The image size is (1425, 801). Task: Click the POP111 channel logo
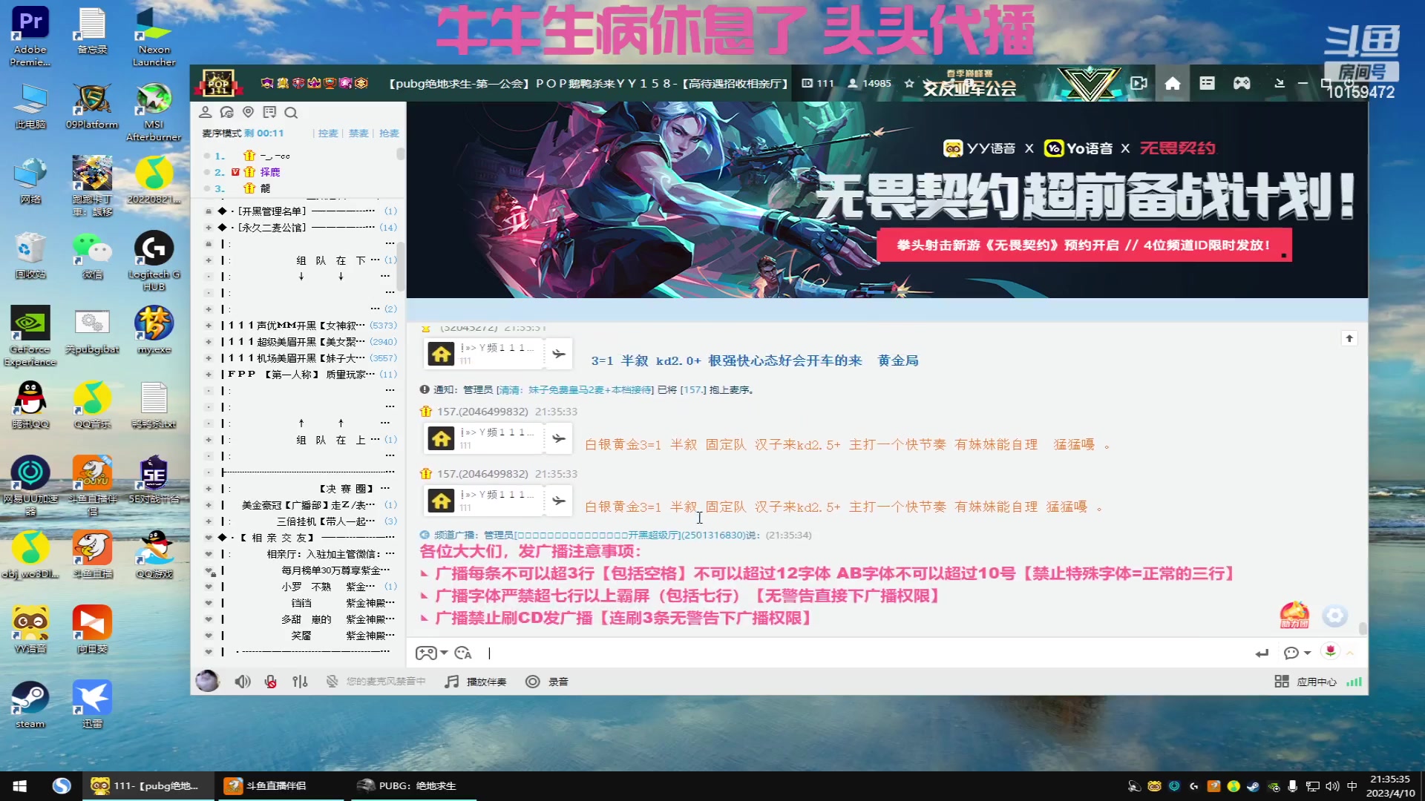218,83
